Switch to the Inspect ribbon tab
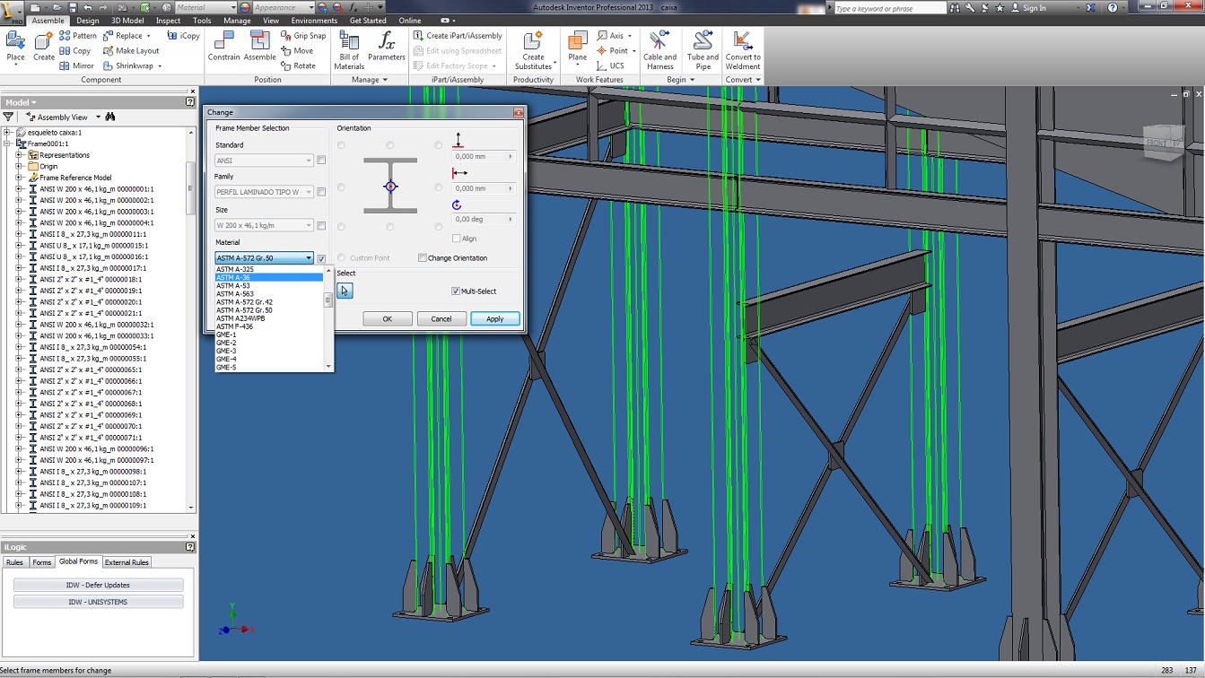This screenshot has height=678, width=1205. [168, 21]
